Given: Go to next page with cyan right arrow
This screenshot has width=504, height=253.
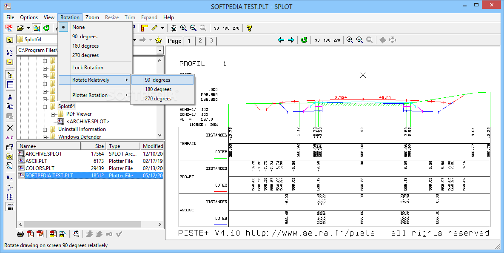Looking at the screenshot, I should (x=291, y=40).
